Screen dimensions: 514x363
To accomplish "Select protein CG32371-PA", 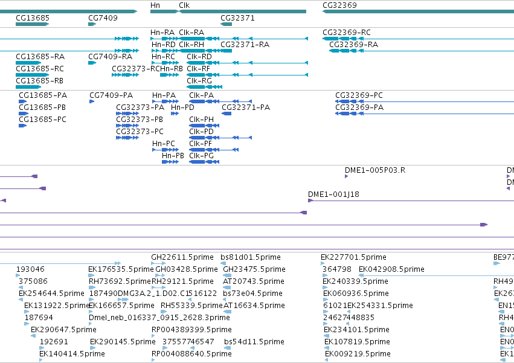I will 246,108.
